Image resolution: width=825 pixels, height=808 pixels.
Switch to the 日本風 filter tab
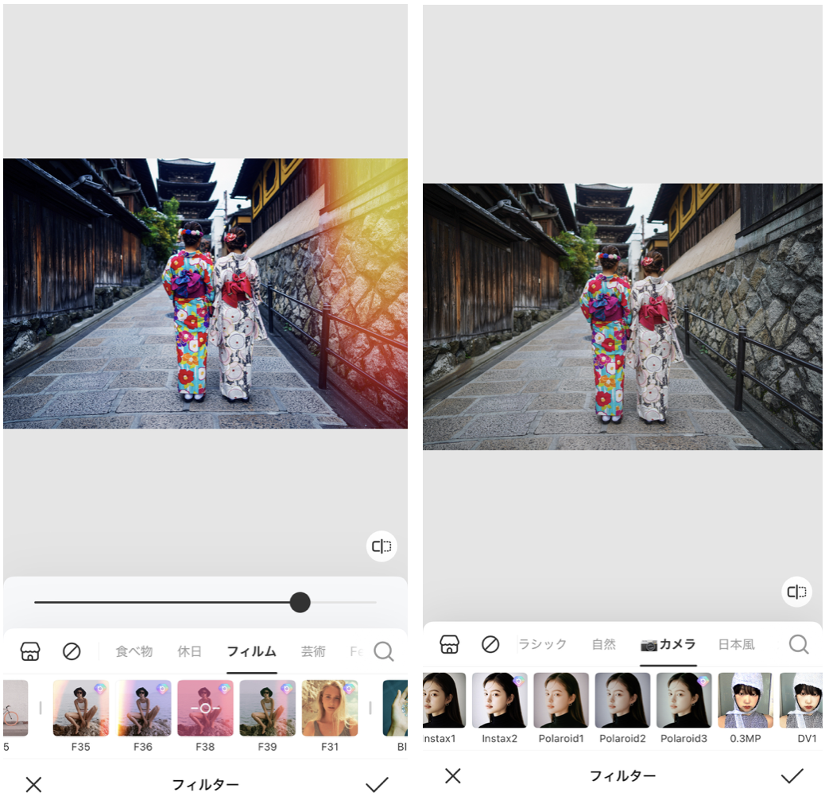point(736,644)
